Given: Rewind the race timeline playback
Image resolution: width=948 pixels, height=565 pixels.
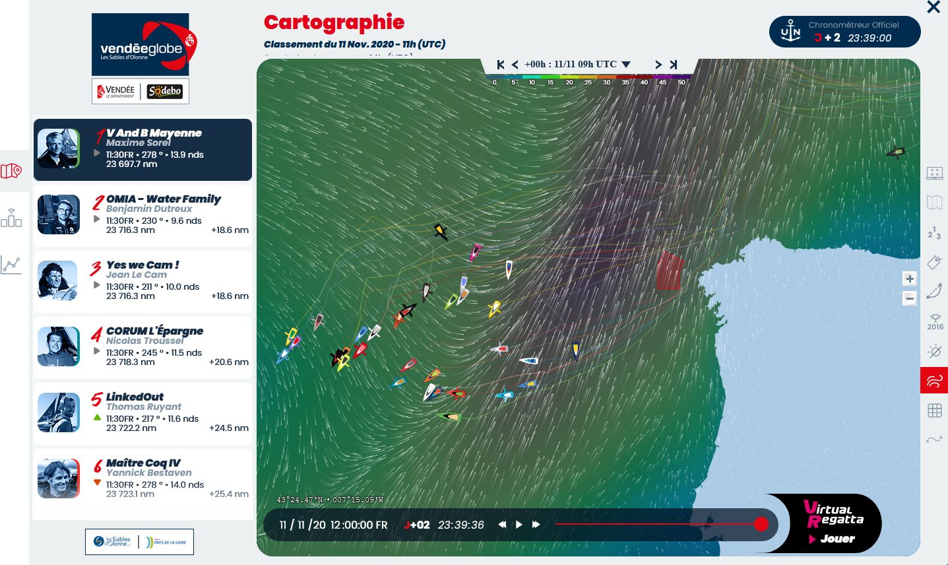Looking at the screenshot, I should pos(502,525).
